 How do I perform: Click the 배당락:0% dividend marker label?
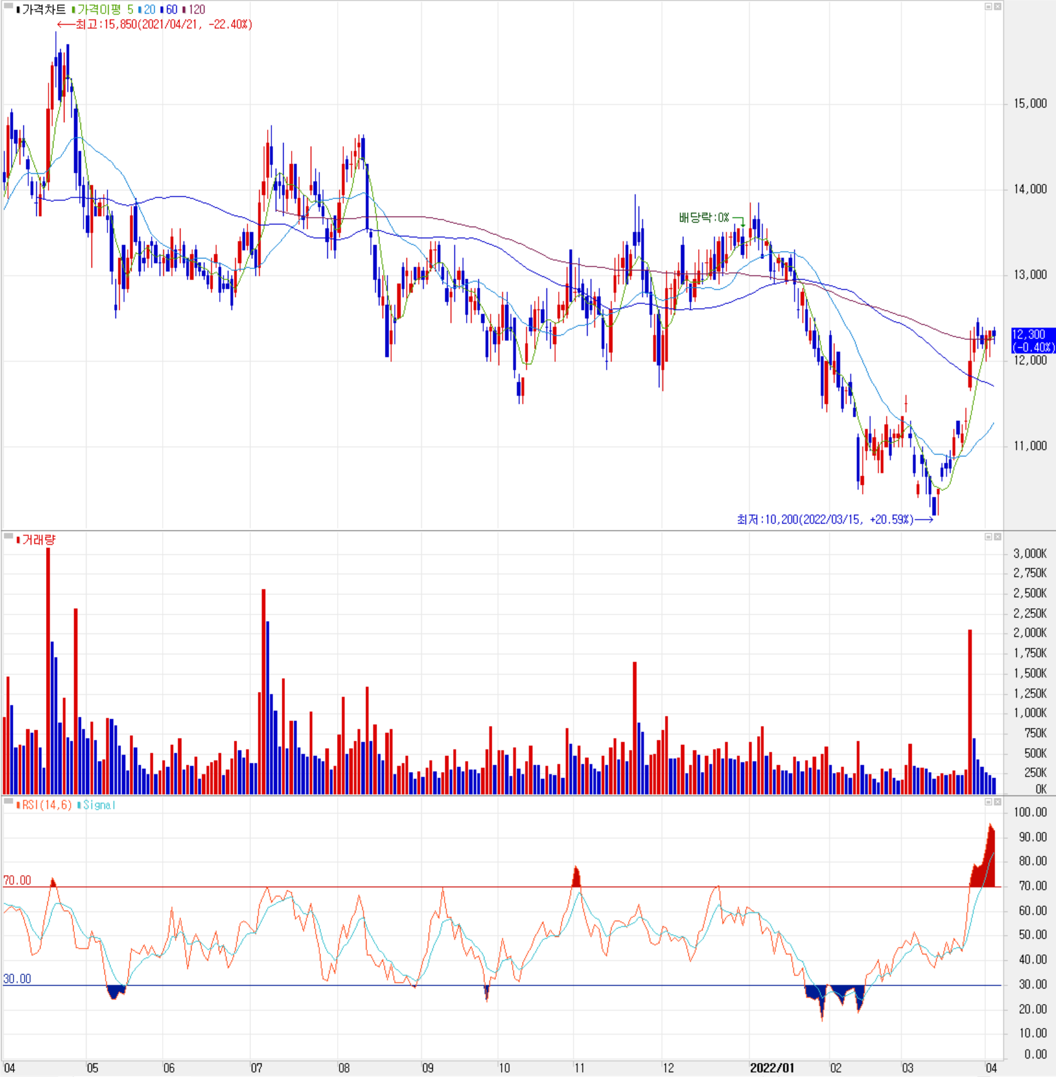click(704, 218)
